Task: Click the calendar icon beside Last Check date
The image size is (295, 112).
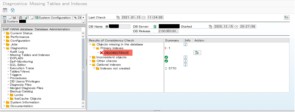Action: coord(118,17)
